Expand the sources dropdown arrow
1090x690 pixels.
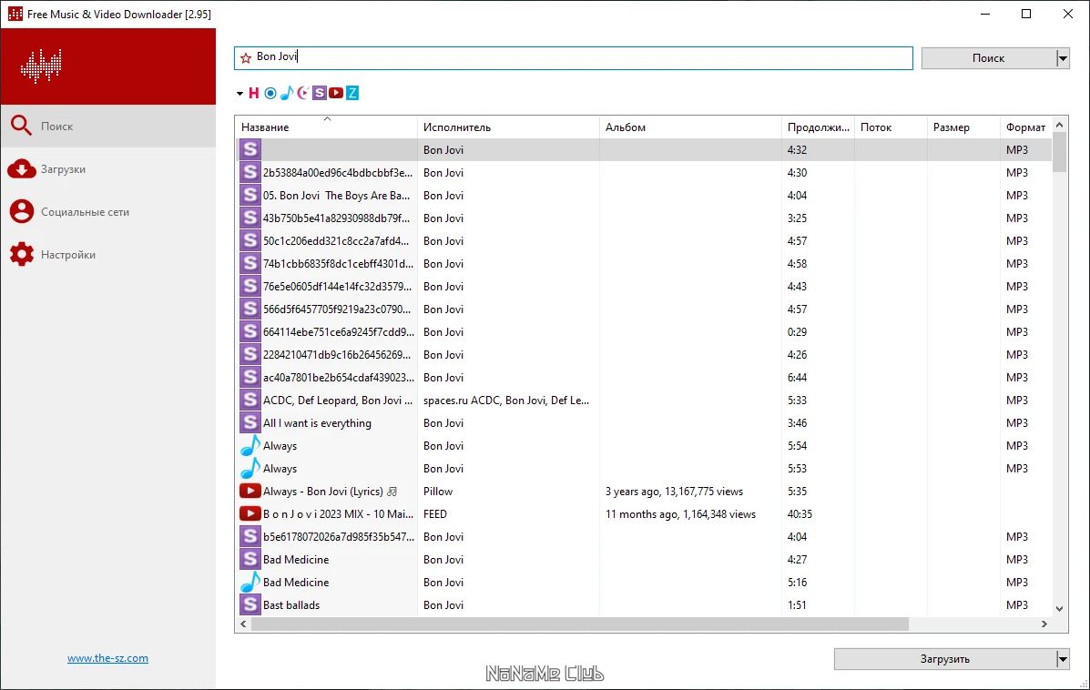point(239,93)
